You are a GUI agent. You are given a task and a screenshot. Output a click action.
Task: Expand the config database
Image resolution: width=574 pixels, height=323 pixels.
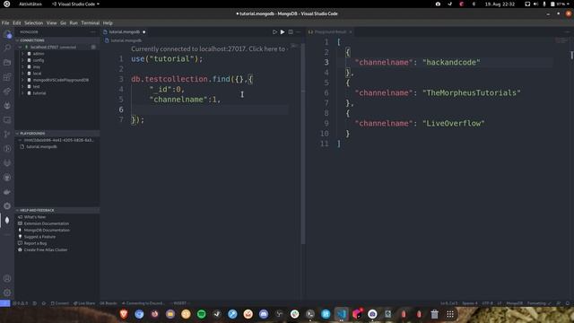tap(23, 60)
